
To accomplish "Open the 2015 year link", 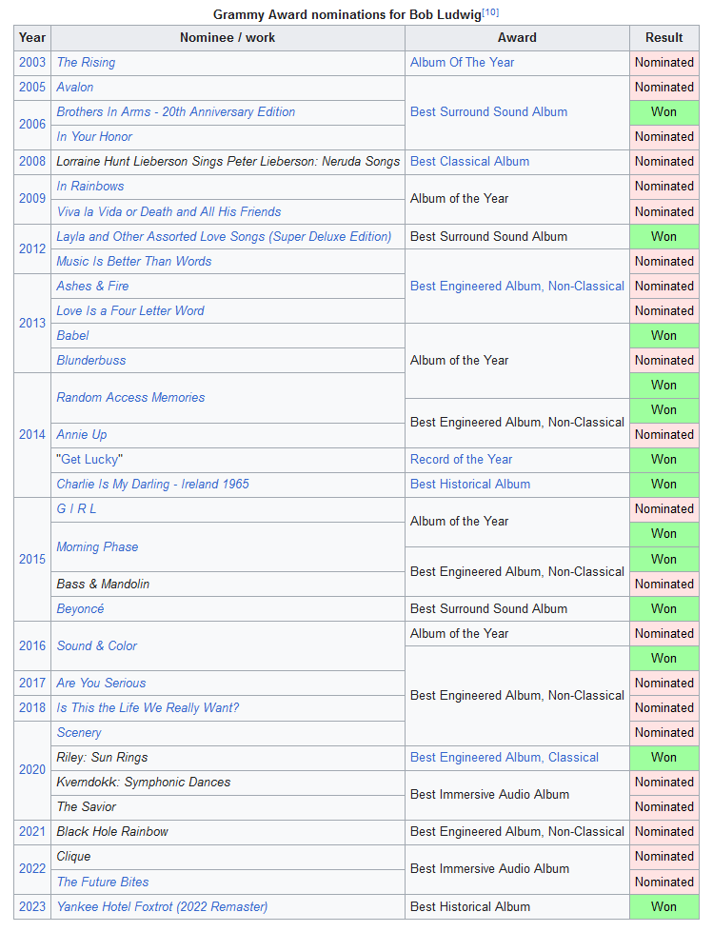I will click(x=32, y=560).
